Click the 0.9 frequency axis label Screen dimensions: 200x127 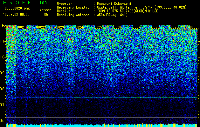coord(3,73)
